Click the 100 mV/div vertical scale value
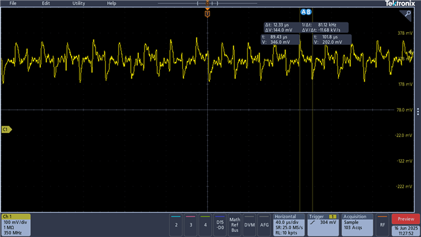The width and height of the screenshot is (421, 237). pos(15,223)
